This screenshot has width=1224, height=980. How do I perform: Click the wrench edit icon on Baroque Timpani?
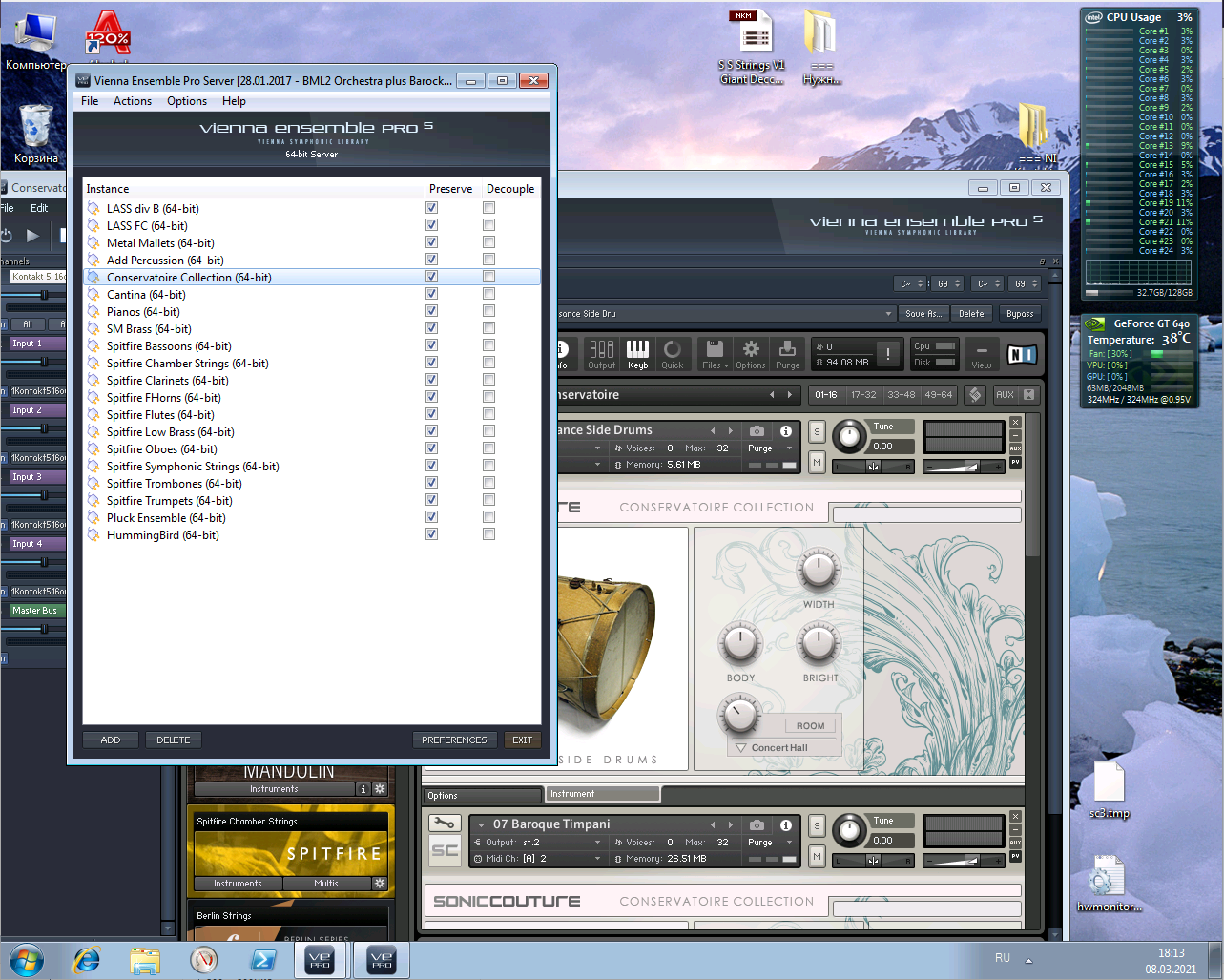pos(445,823)
